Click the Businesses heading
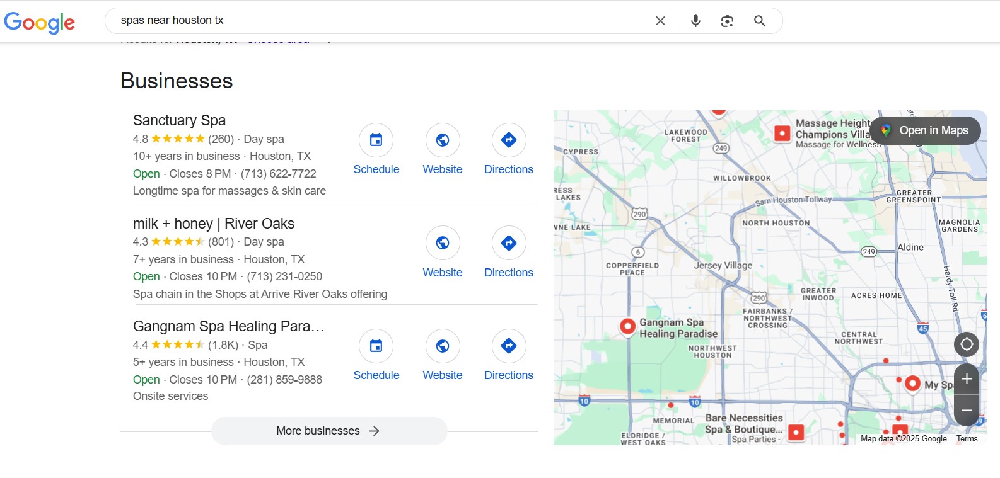 tap(177, 81)
